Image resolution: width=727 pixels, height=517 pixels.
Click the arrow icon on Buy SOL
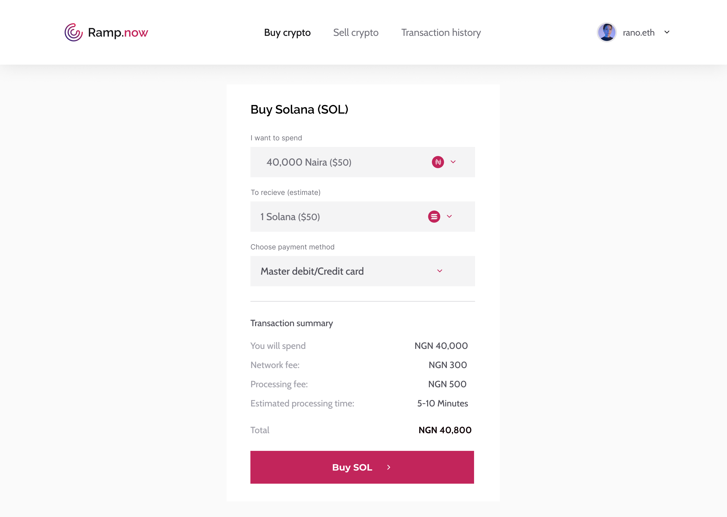[x=389, y=467]
